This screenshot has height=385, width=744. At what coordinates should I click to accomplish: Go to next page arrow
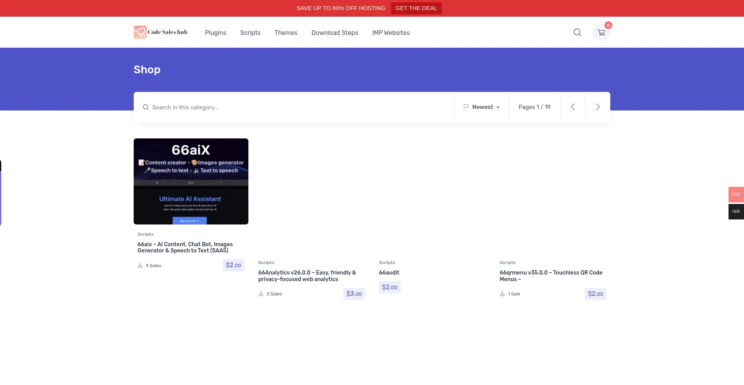[x=598, y=107]
